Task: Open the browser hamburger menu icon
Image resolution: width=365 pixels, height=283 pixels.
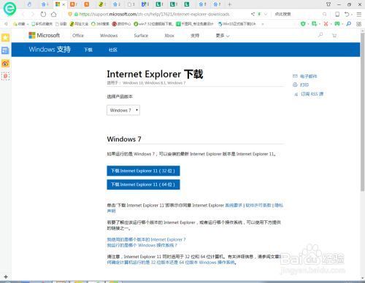Action: point(359,15)
